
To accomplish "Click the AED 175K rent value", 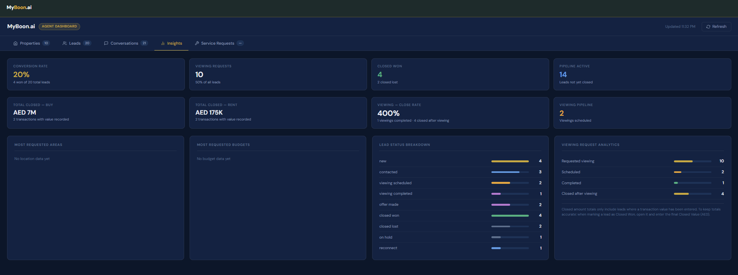I will (x=209, y=113).
